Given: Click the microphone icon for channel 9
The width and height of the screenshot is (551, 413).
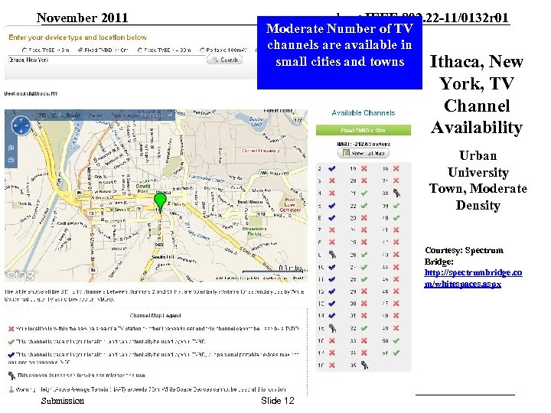Looking at the screenshot, I should point(332,254).
